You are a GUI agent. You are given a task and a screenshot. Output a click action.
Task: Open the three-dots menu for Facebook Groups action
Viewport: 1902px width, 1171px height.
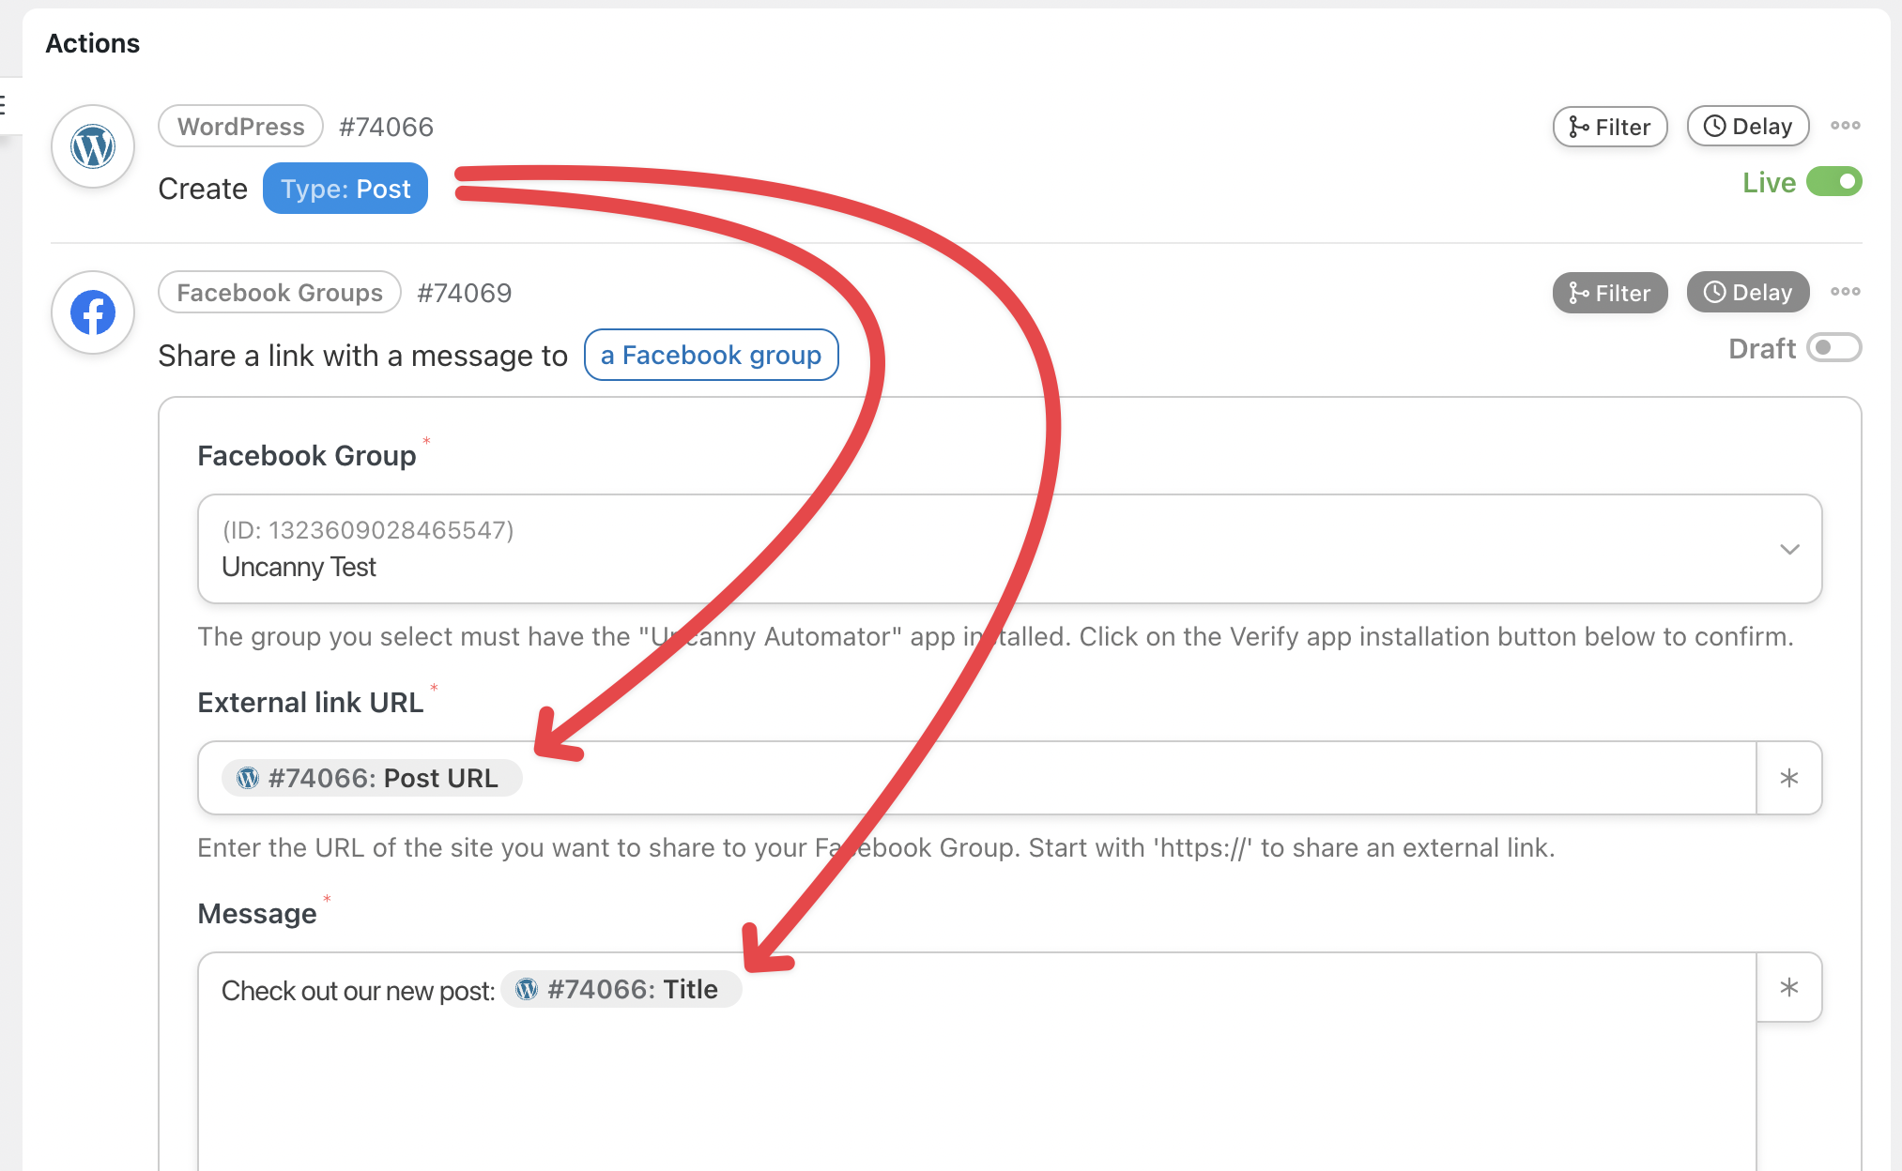point(1845,292)
